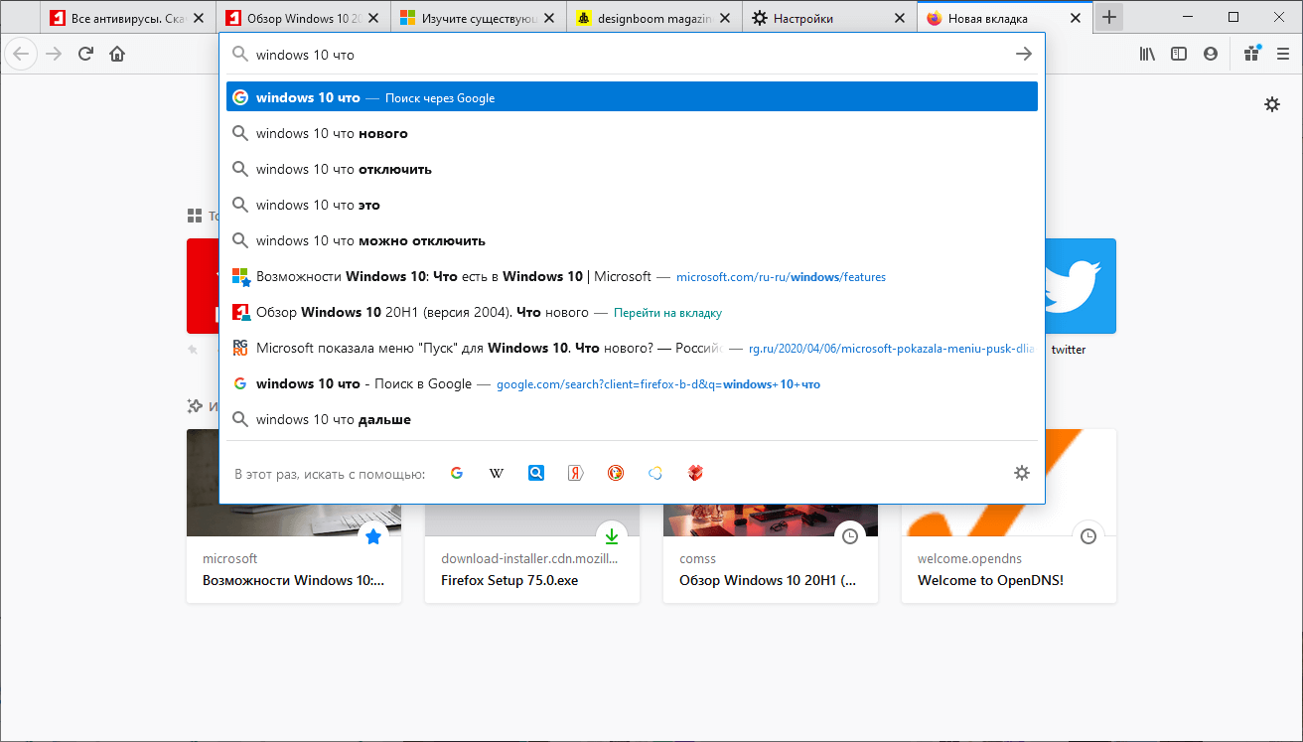
Task: Show the sidebar via sidebar icon
Action: [1179, 55]
